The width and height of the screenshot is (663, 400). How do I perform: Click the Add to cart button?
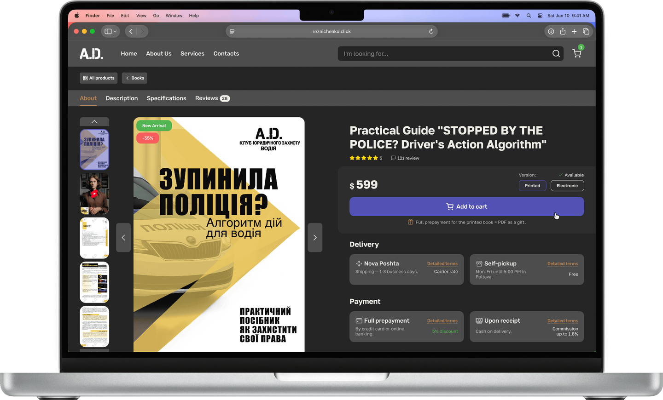pyautogui.click(x=466, y=206)
